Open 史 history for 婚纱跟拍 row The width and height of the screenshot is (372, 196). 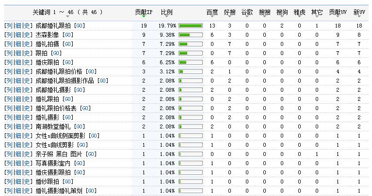click(x=27, y=182)
